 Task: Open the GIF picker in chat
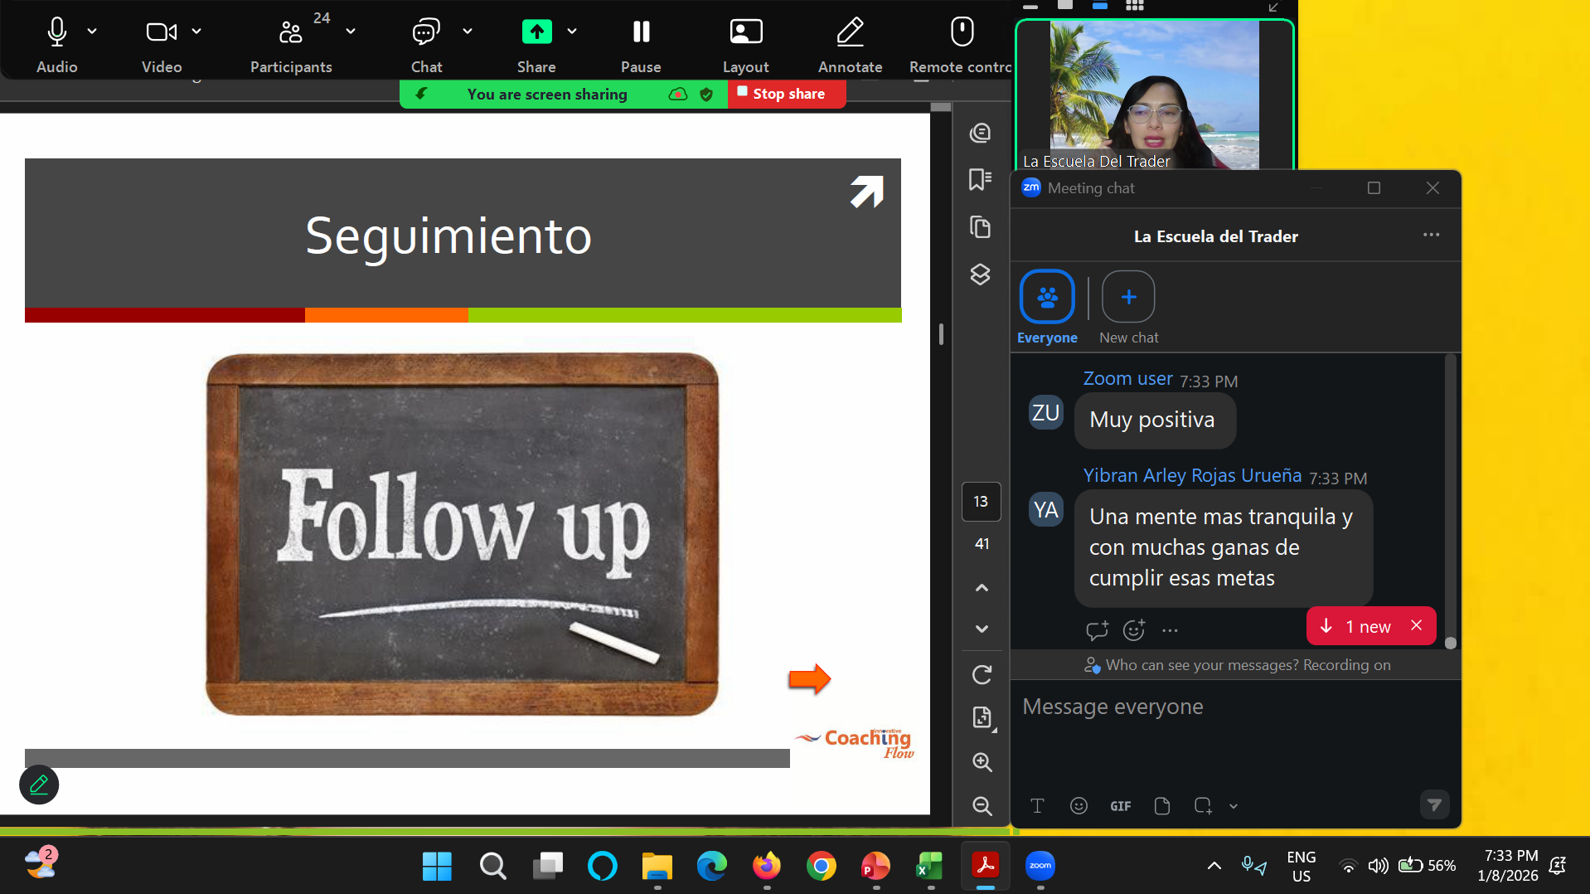click(1120, 806)
